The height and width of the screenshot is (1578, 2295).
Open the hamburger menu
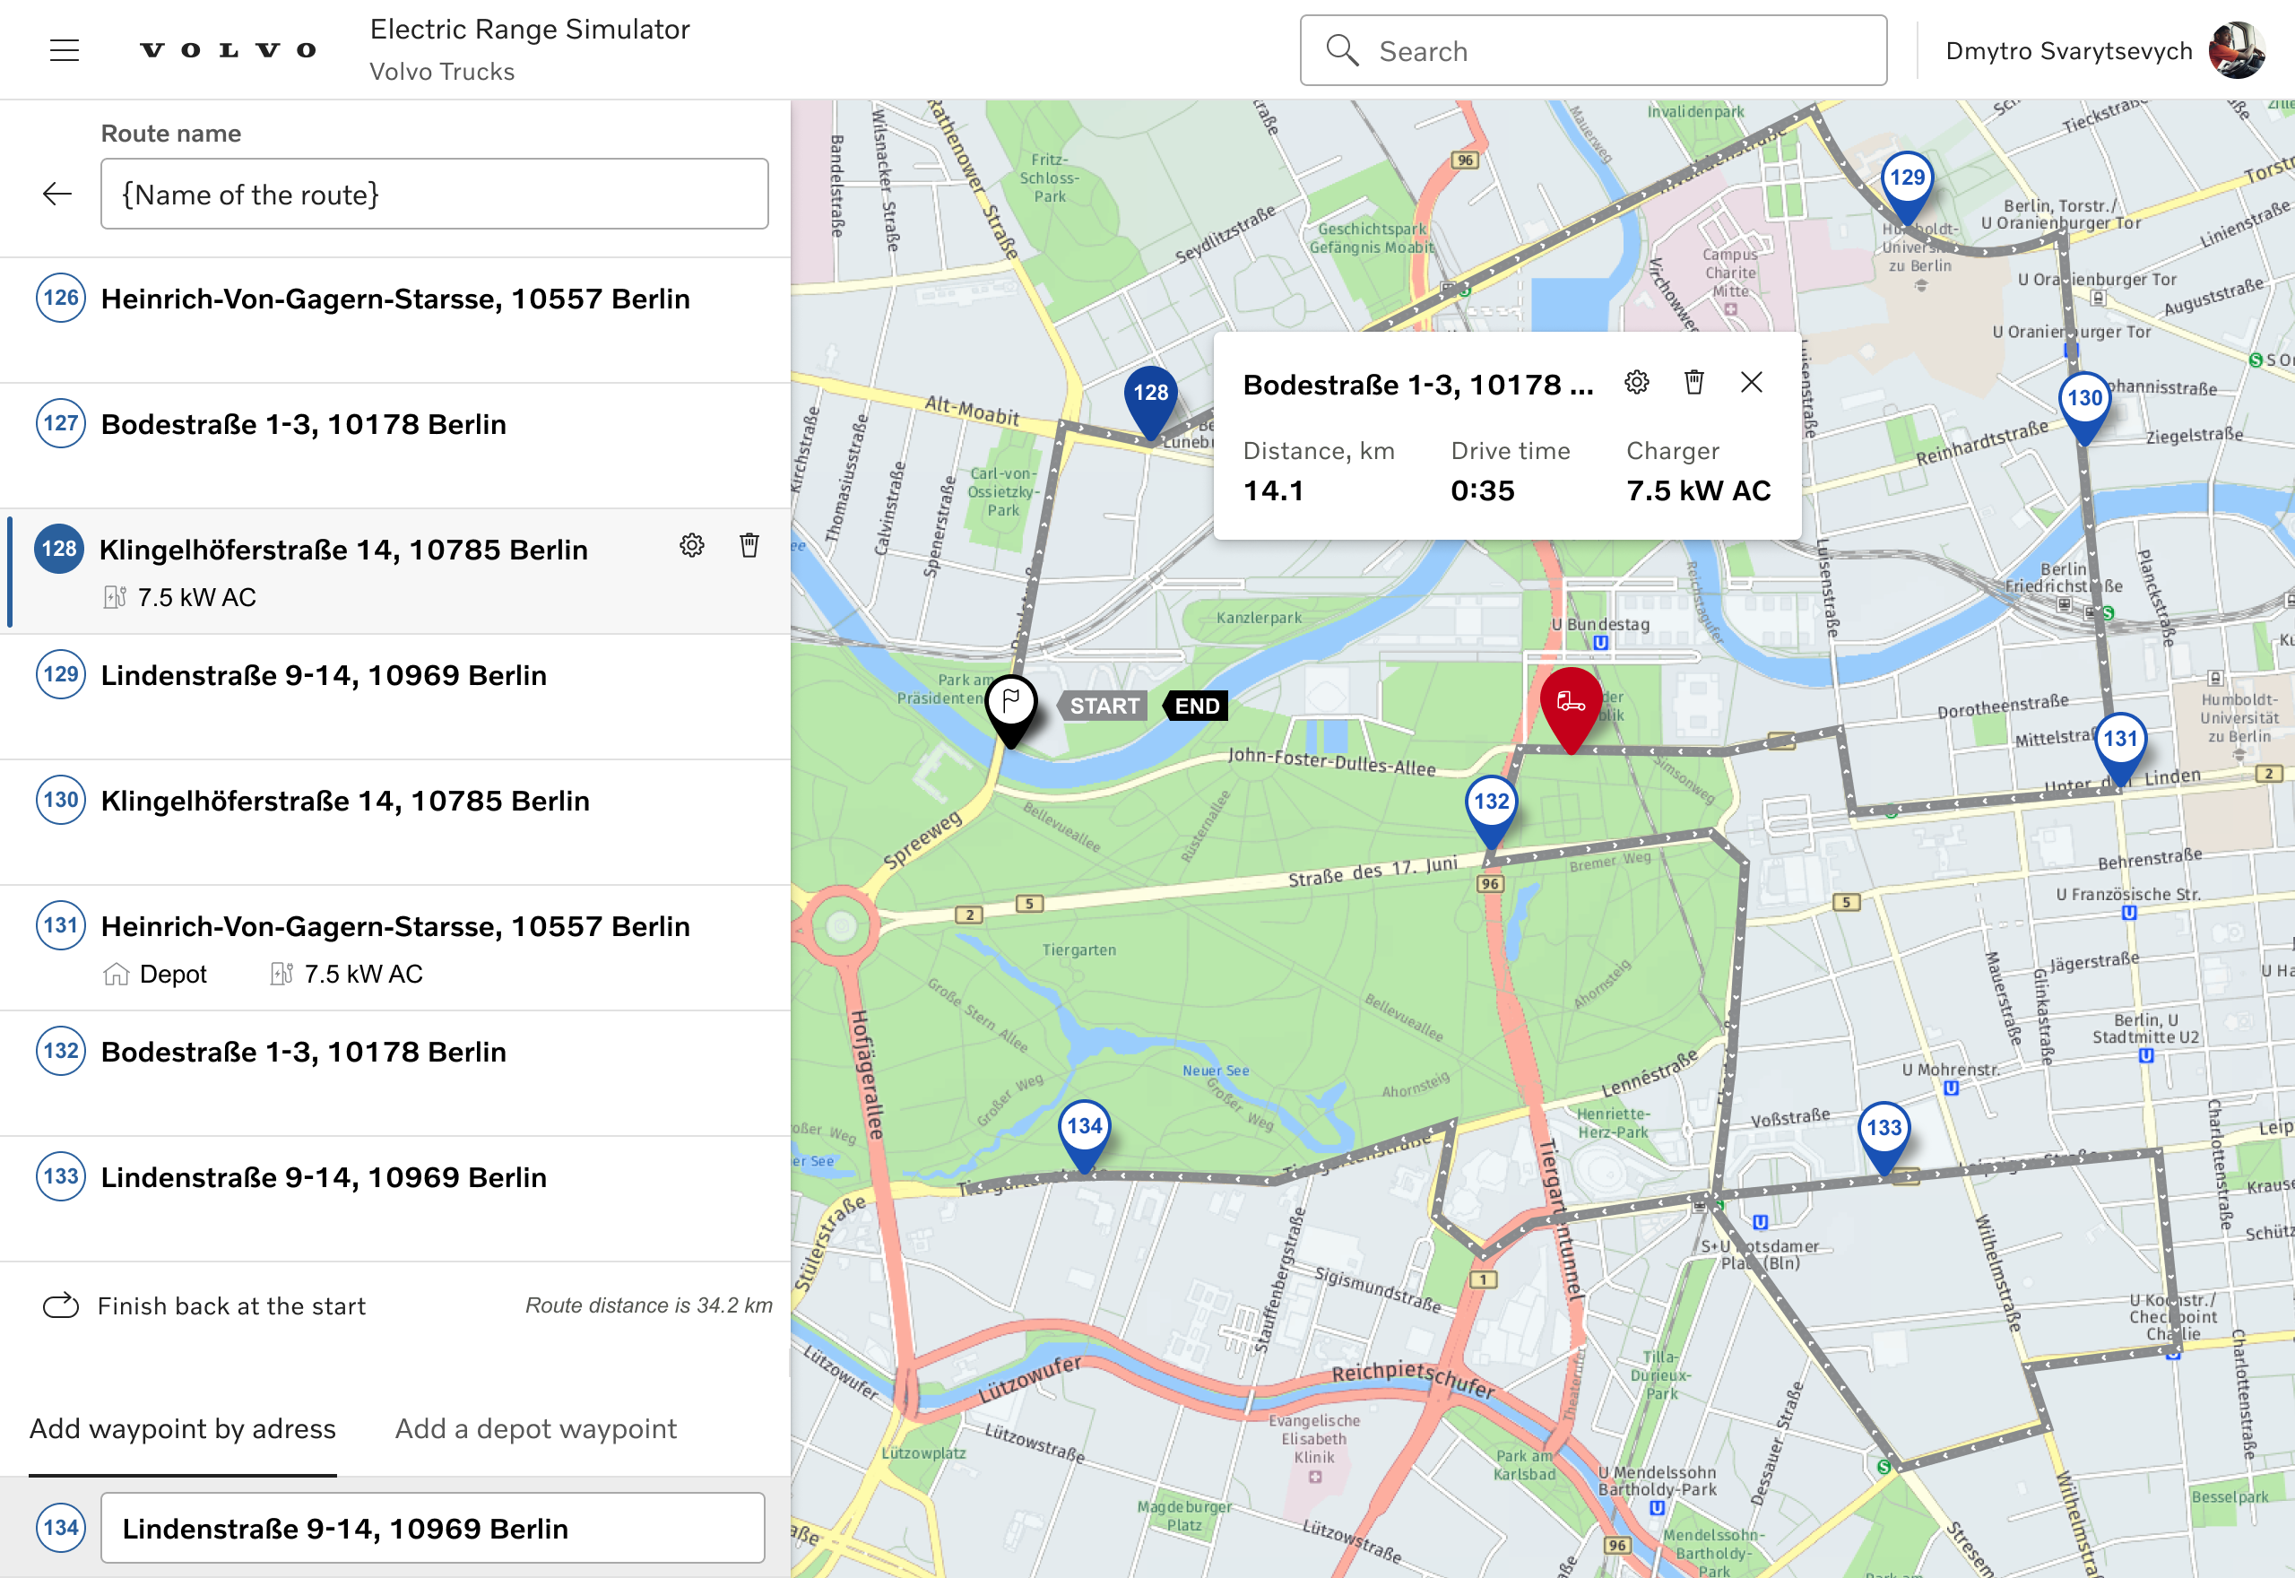[x=65, y=50]
